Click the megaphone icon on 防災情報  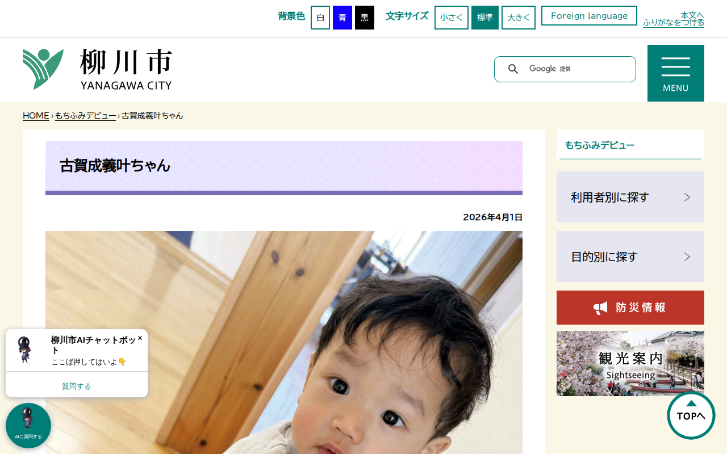point(600,308)
